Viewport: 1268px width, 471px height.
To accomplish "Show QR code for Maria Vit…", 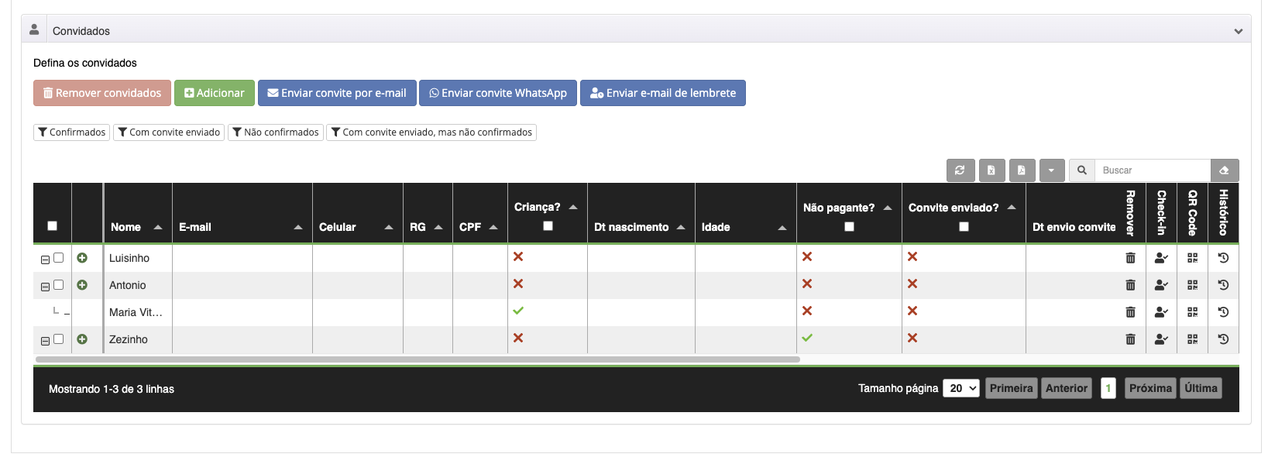I will pos(1193,312).
